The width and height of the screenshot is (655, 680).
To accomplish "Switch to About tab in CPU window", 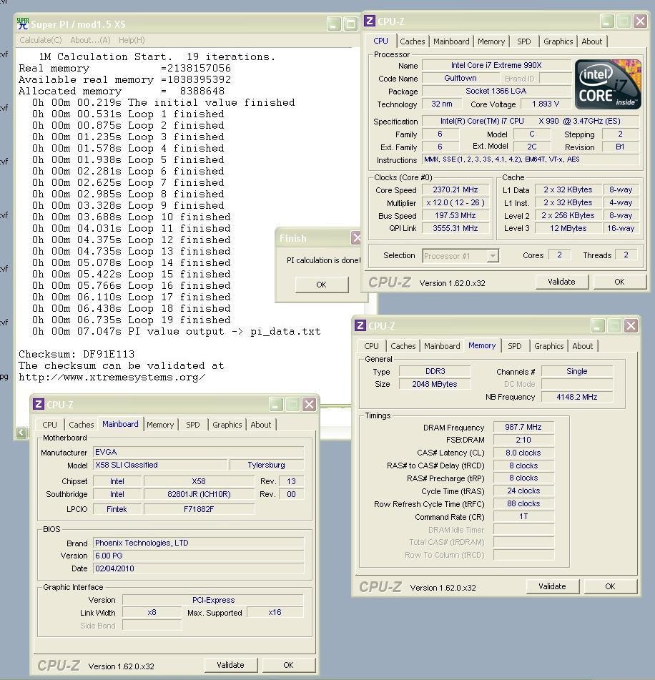I will [591, 41].
